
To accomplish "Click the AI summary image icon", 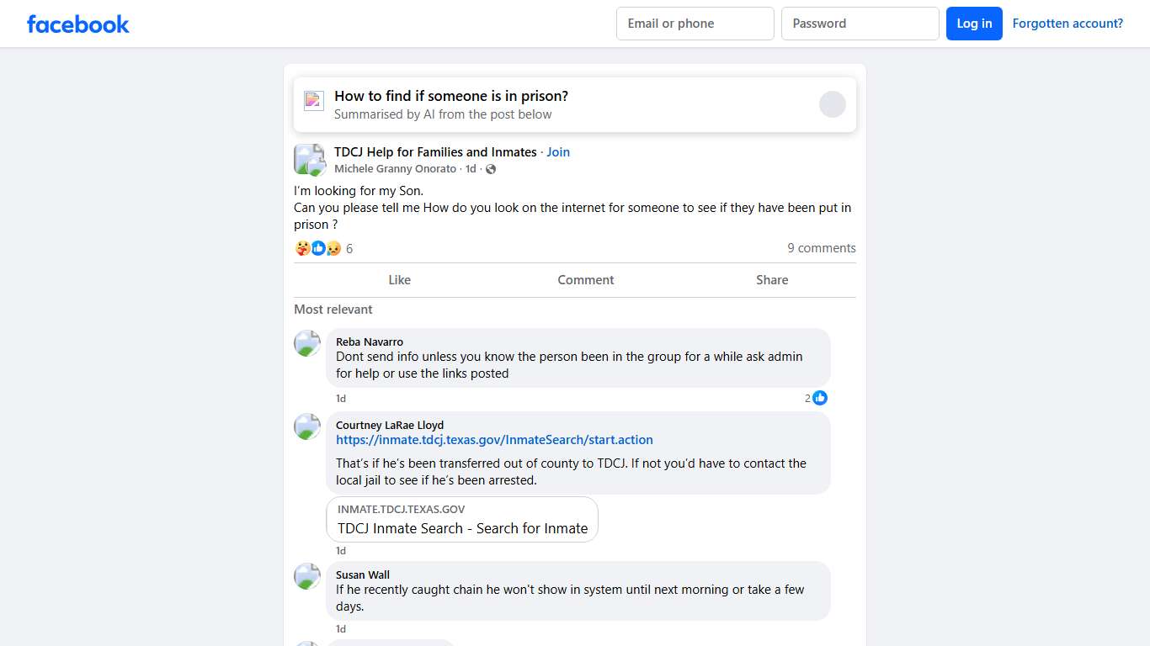I will click(x=314, y=101).
